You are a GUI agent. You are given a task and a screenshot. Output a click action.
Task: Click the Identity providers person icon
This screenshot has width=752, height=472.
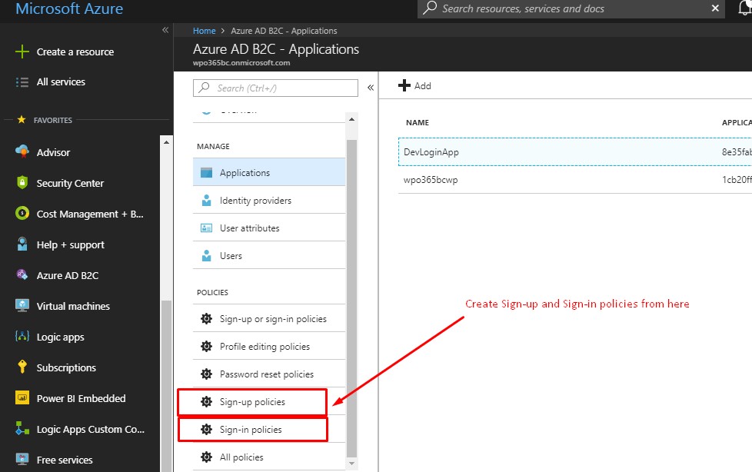pyautogui.click(x=206, y=200)
